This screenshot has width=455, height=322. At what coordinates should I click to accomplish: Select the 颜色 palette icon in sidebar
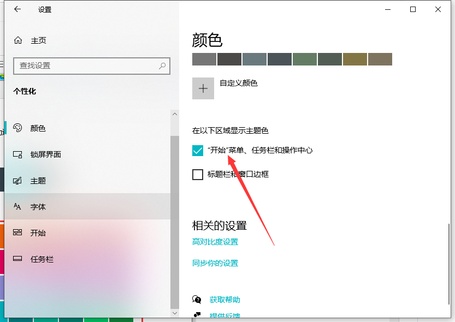click(17, 128)
